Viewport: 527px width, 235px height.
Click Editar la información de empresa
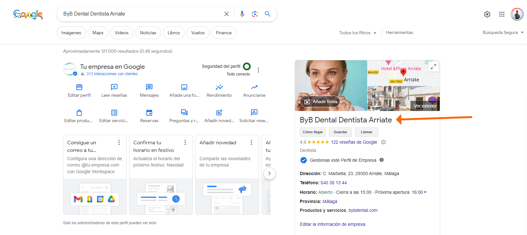[x=333, y=224]
